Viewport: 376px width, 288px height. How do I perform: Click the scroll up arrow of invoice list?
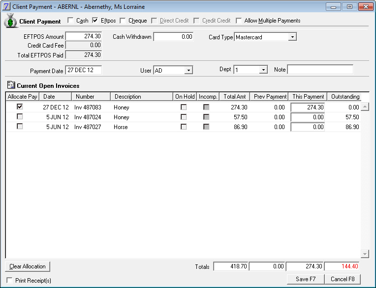[x=365, y=106]
